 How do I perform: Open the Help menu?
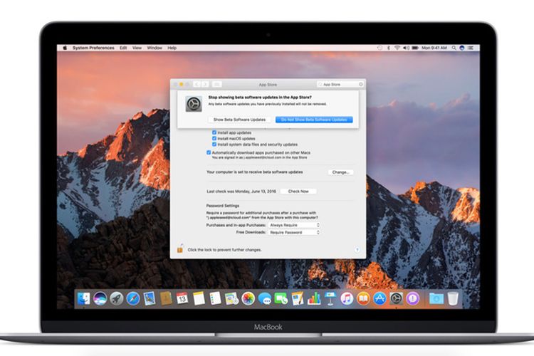point(172,48)
